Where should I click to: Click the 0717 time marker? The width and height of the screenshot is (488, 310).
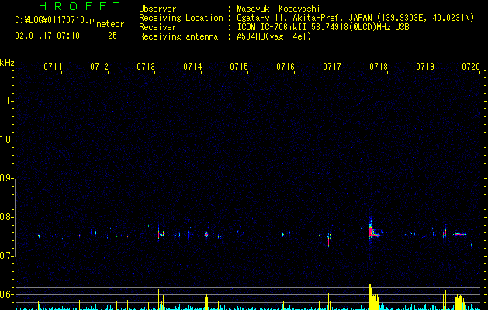[x=332, y=67]
